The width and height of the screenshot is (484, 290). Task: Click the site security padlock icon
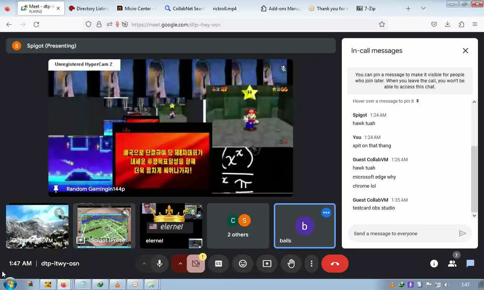pyautogui.click(x=99, y=24)
